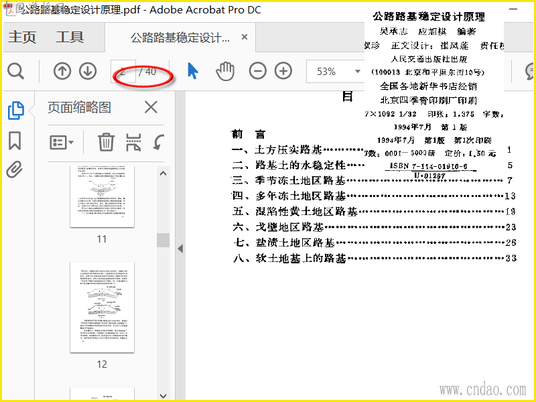Close the 公路路基稳定设计 document tab
Screen dimensions: 536x402
point(245,37)
